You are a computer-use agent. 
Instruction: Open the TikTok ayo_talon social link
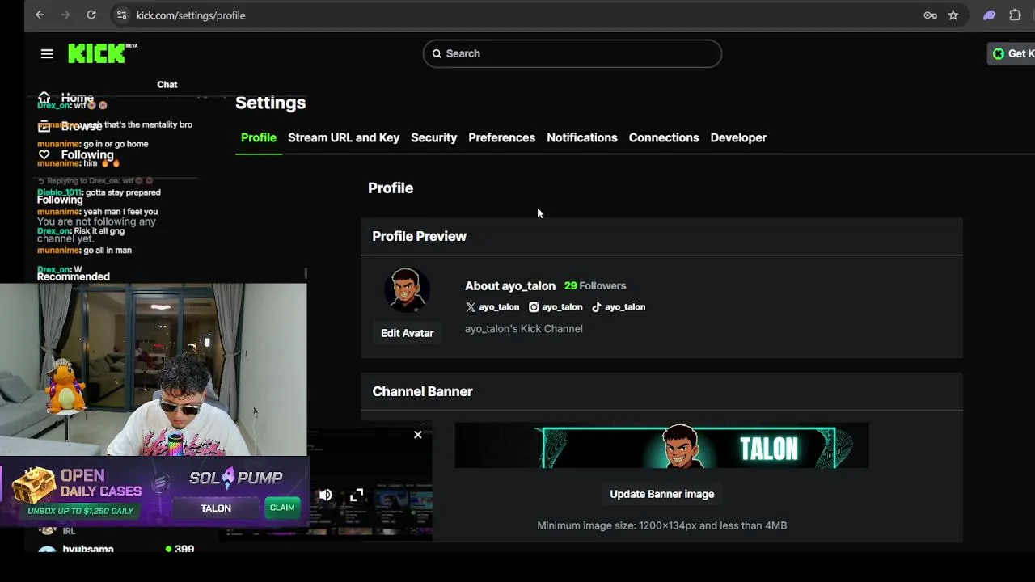pos(619,307)
